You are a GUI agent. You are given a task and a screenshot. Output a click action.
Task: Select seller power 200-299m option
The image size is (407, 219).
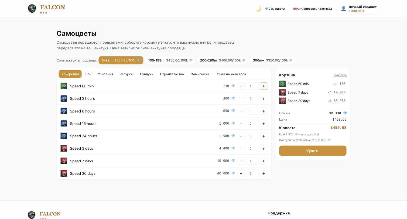point(223,60)
